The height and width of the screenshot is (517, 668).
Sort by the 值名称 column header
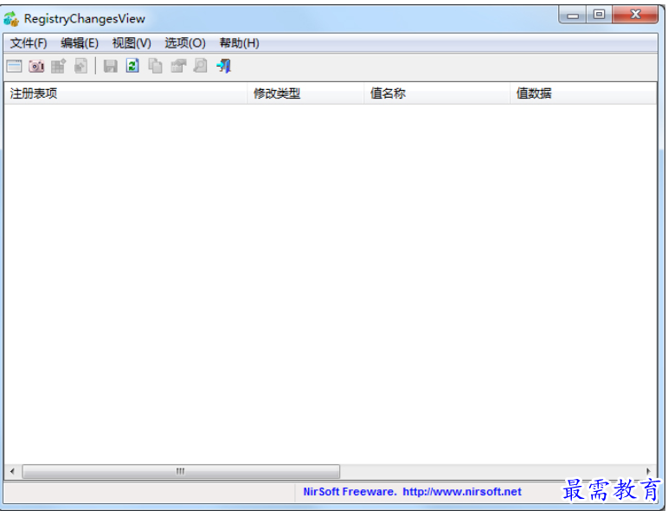437,93
